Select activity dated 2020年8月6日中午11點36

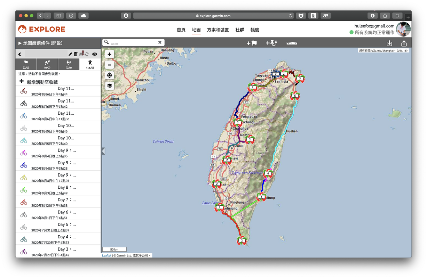tap(58, 116)
